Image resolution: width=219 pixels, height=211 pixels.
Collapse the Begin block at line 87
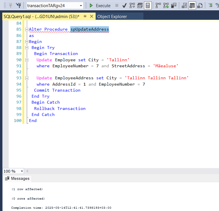pyautogui.click(x=27, y=42)
